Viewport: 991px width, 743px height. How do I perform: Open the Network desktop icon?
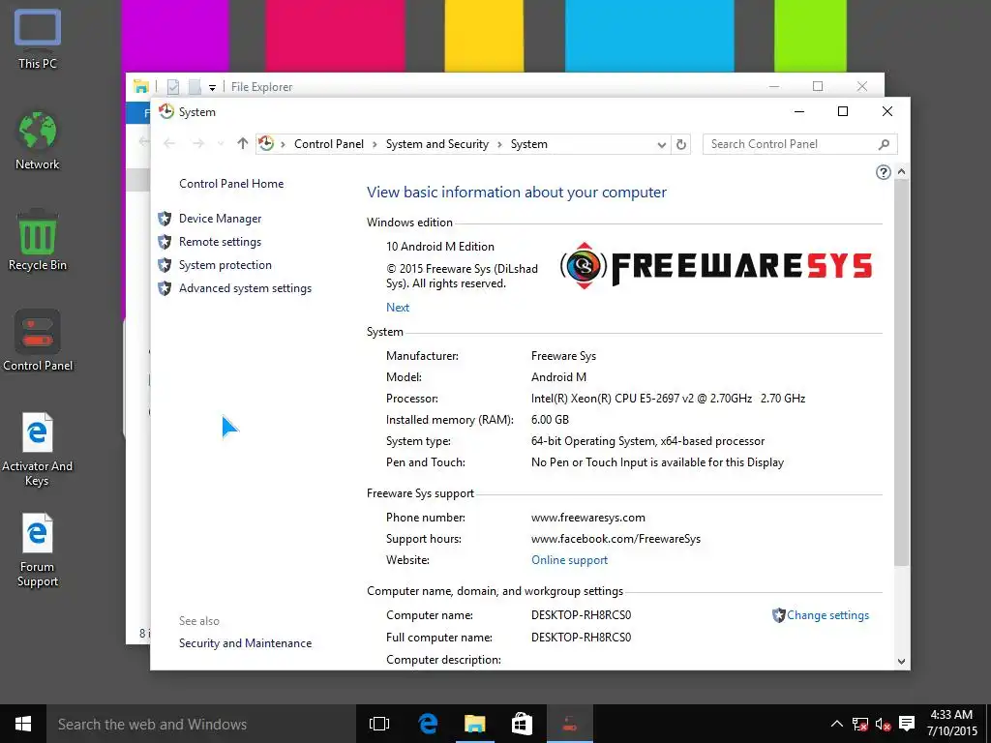(x=38, y=140)
